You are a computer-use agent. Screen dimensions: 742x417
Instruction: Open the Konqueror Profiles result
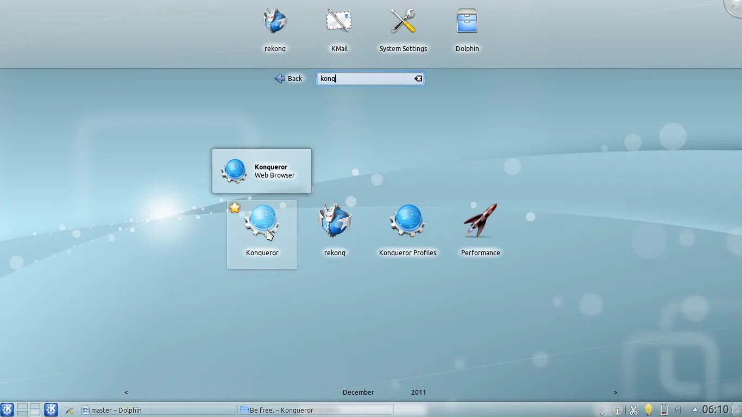tap(407, 230)
